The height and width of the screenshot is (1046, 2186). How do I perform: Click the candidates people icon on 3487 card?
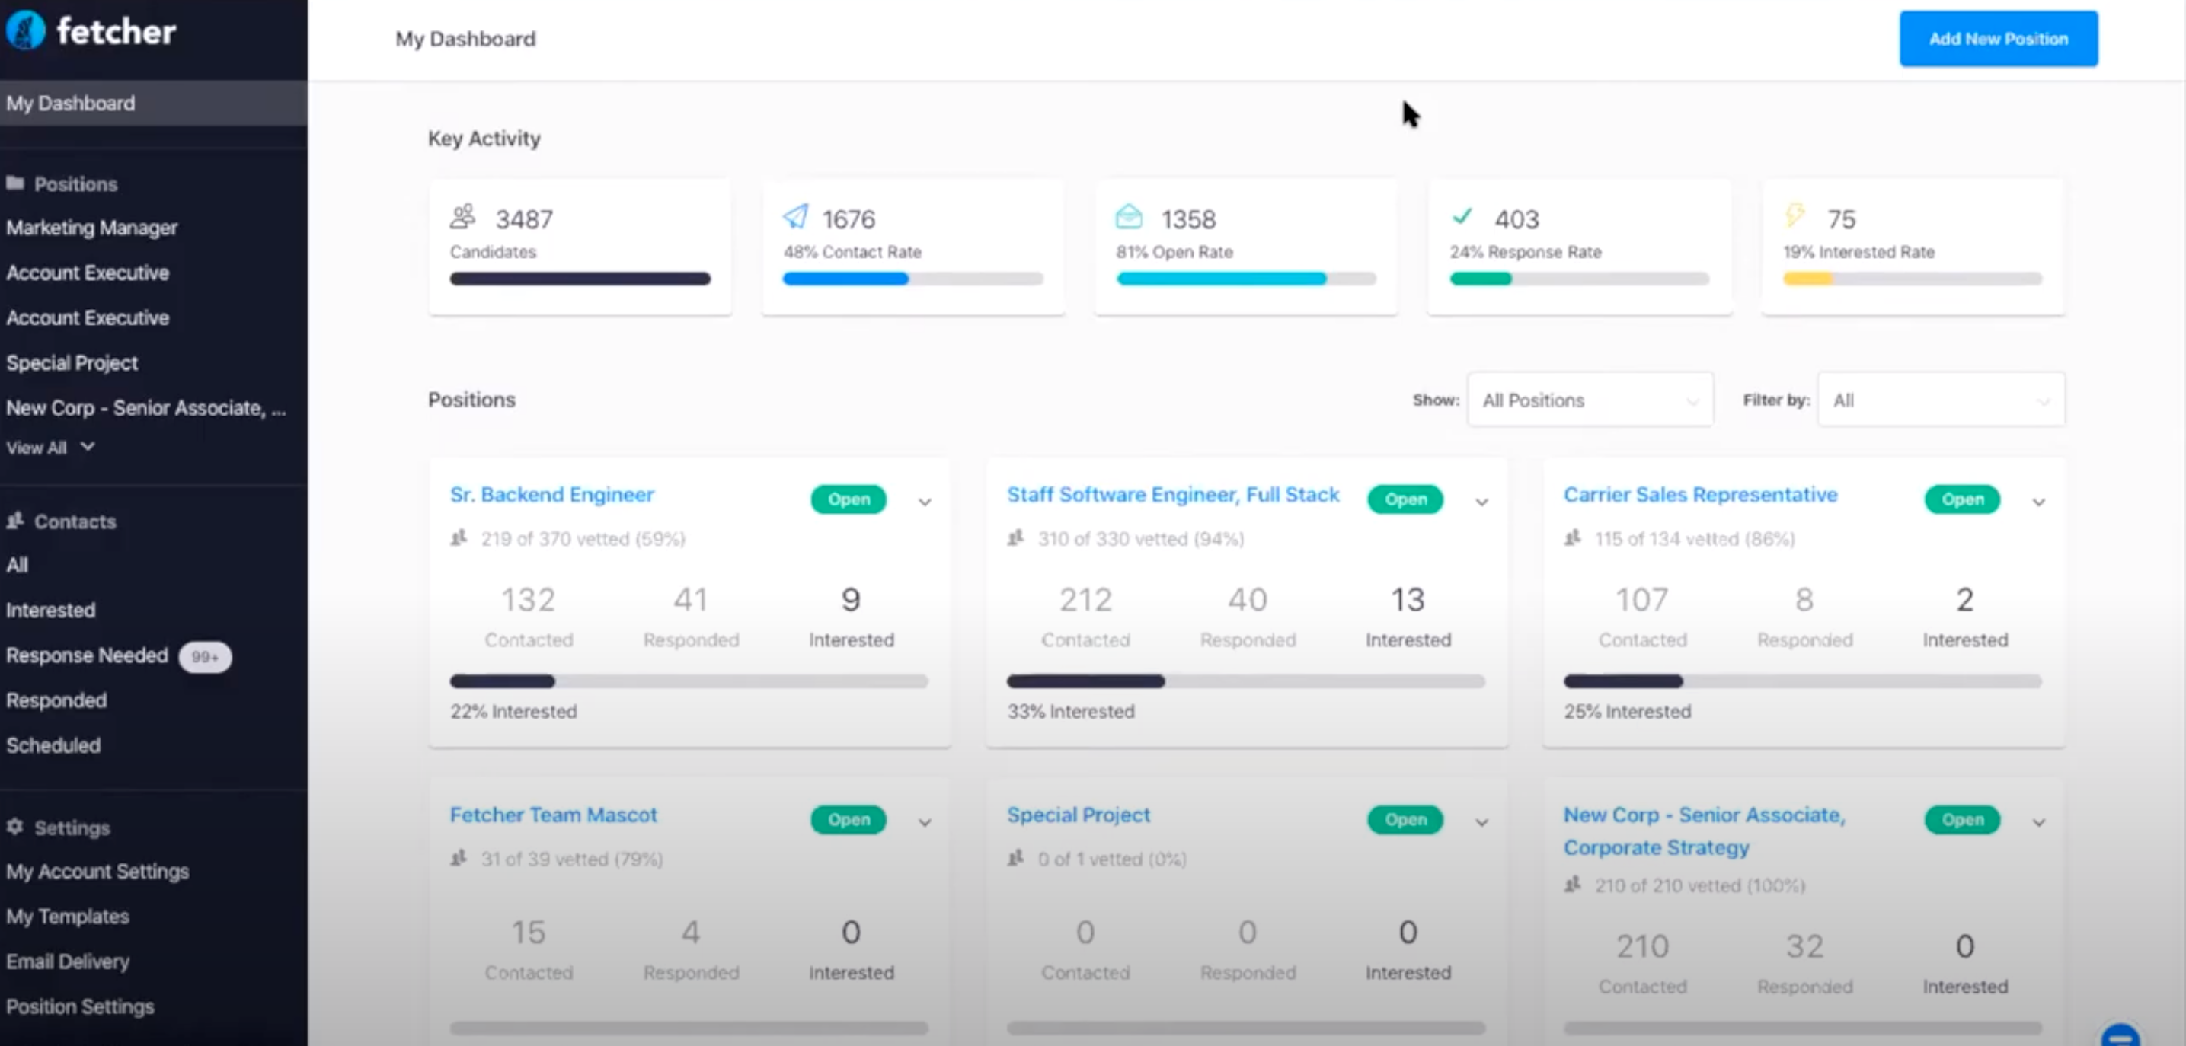pos(462,216)
